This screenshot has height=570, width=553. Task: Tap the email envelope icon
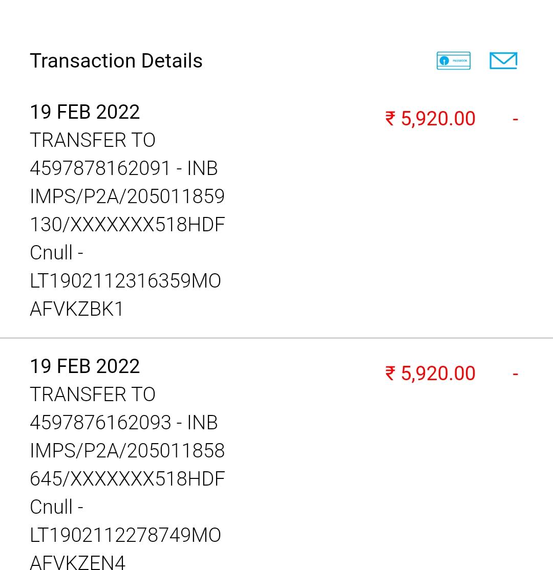pos(503,60)
